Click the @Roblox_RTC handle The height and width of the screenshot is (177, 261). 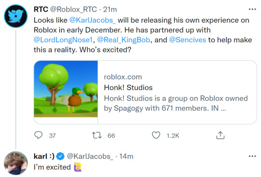click(73, 10)
